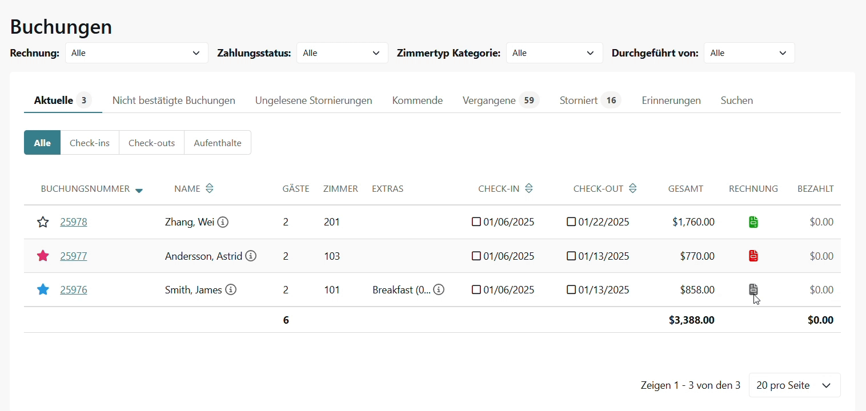This screenshot has width=866, height=411.
Task: Open the 20 pro Seite page size dropdown
Action: pyautogui.click(x=794, y=385)
